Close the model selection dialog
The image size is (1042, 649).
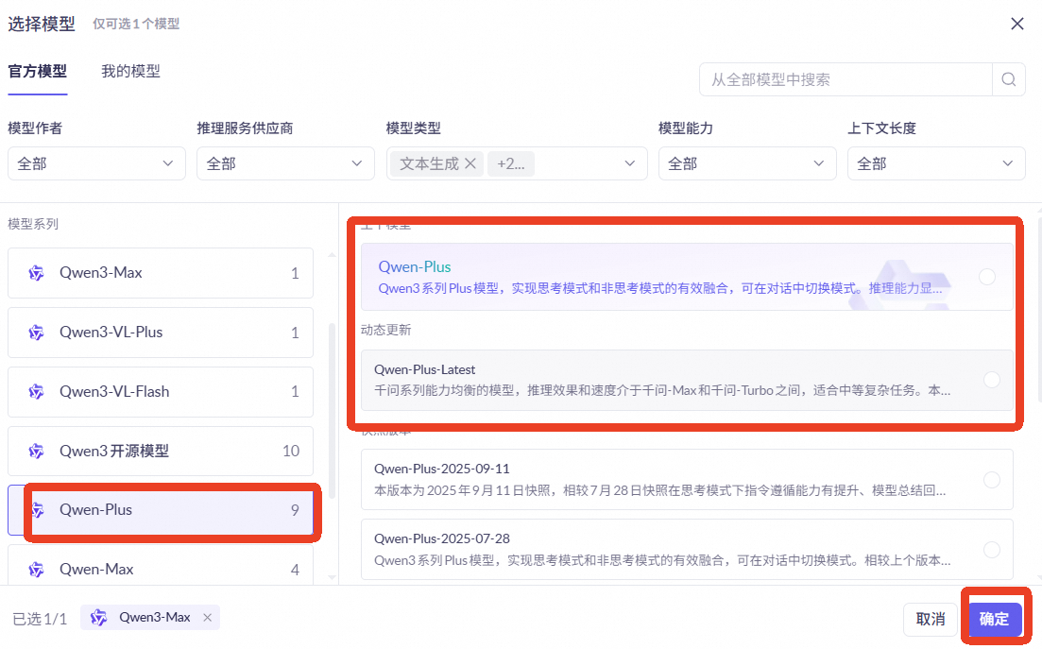point(1016,24)
